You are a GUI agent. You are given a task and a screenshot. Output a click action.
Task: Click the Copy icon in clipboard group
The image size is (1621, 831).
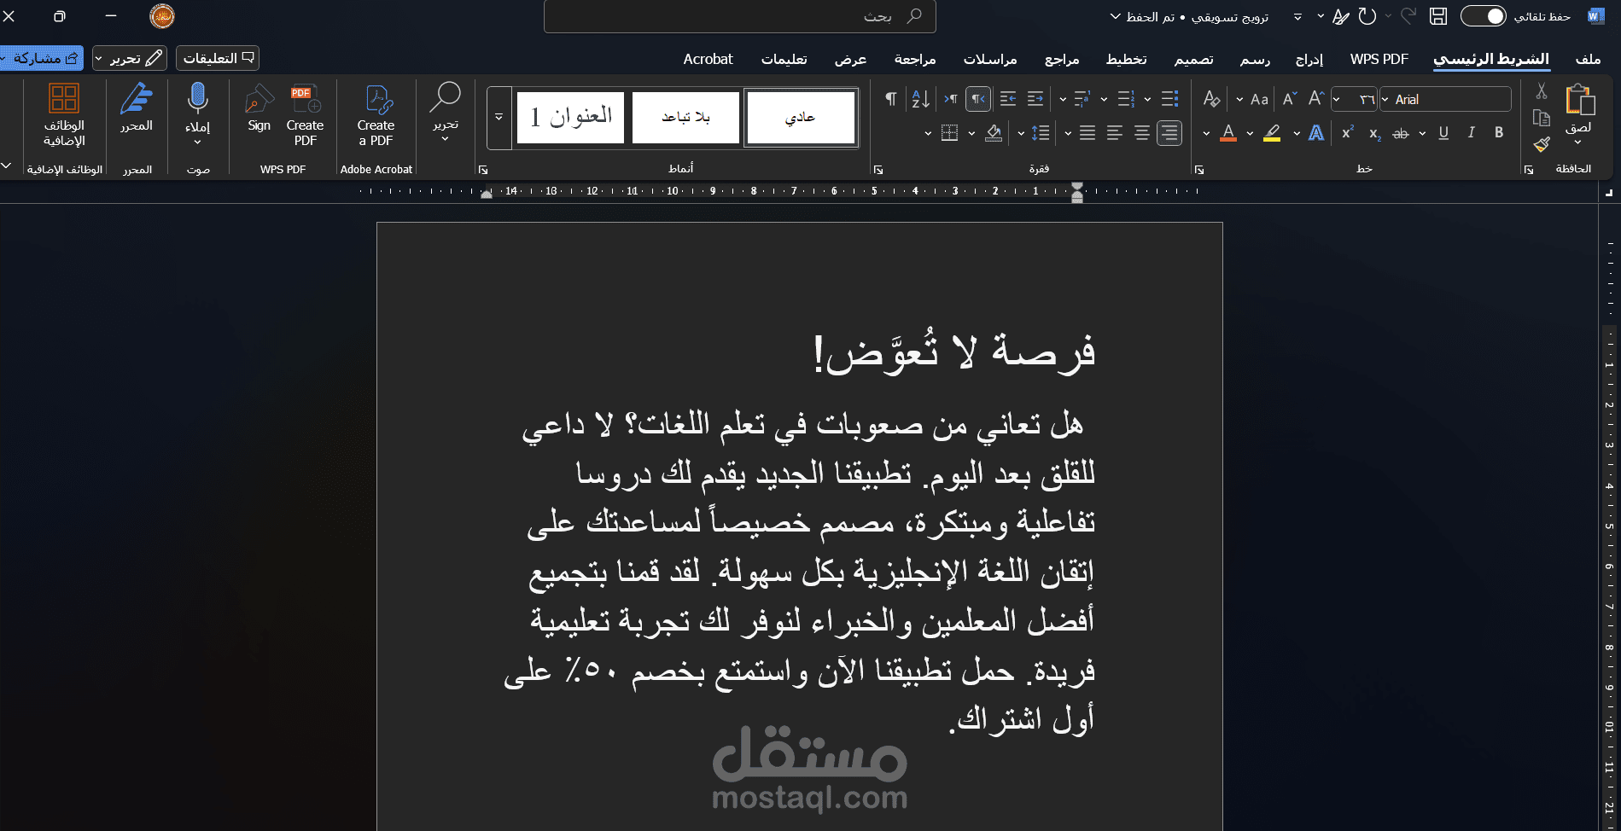click(1542, 118)
